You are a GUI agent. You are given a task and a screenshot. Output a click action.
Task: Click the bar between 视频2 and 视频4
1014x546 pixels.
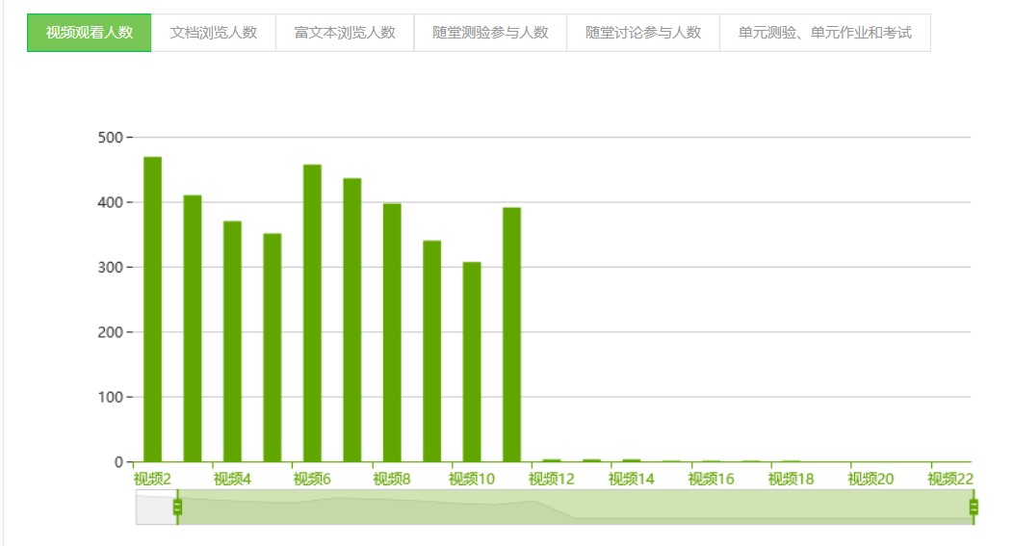(193, 329)
